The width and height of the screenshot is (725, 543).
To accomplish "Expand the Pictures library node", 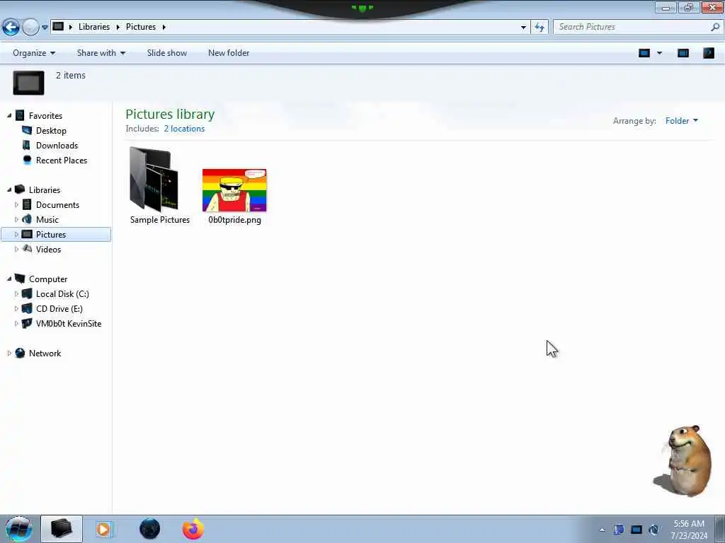I will [17, 235].
